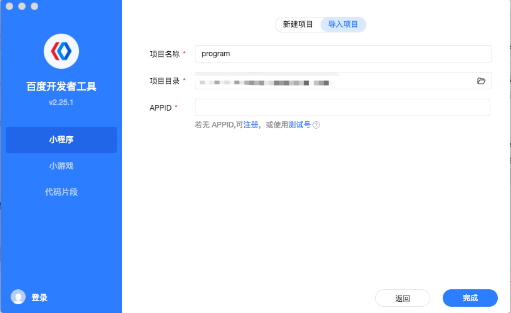This screenshot has height=313, width=511.
Task: Open the 注册 link
Action: 250,125
